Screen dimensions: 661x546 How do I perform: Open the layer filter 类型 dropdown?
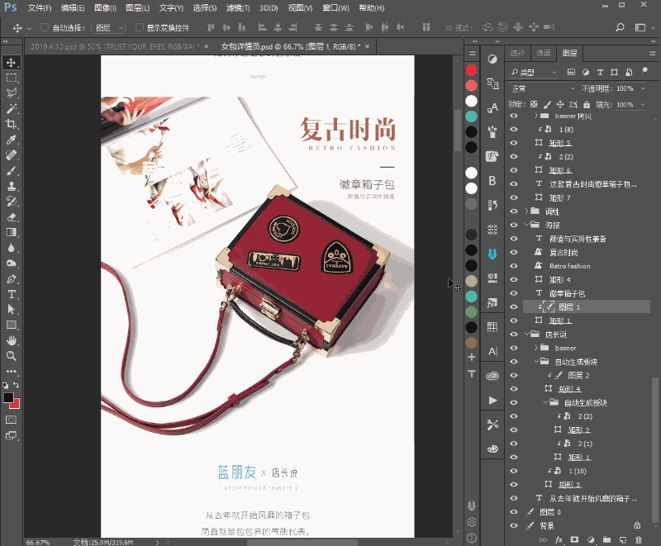[x=534, y=72]
